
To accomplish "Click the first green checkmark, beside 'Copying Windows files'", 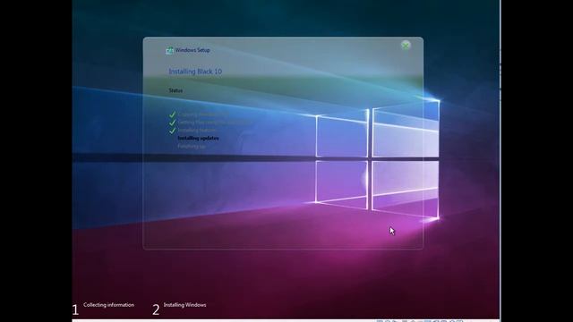I will pos(172,114).
